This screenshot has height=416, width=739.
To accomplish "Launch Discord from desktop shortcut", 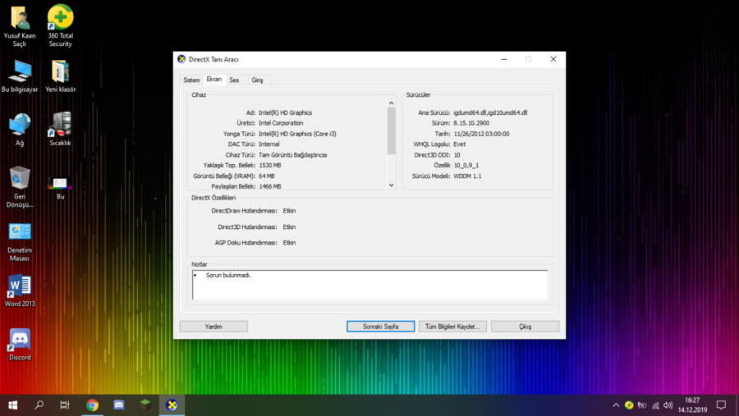I will pyautogui.click(x=20, y=345).
